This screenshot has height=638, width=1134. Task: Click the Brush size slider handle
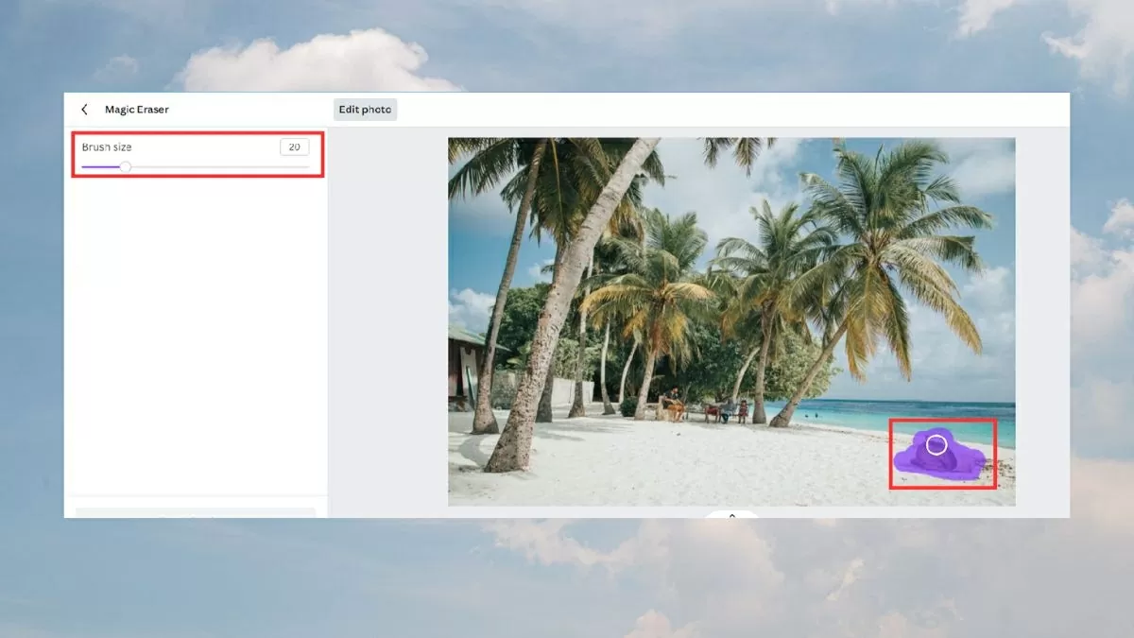(x=125, y=167)
